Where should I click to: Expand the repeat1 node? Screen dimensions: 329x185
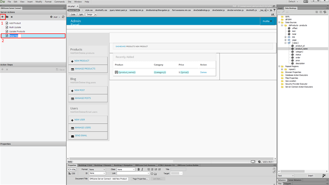[x=282, y=69]
